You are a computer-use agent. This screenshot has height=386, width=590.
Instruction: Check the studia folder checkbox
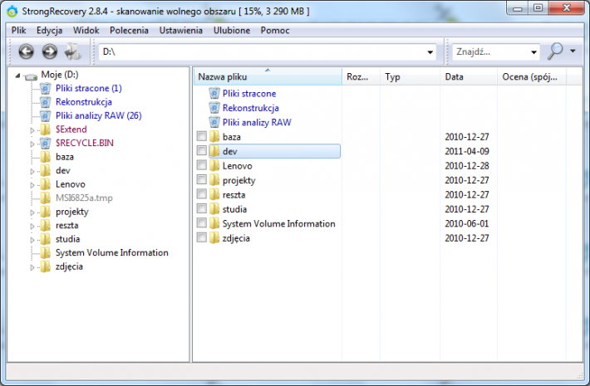tap(202, 208)
